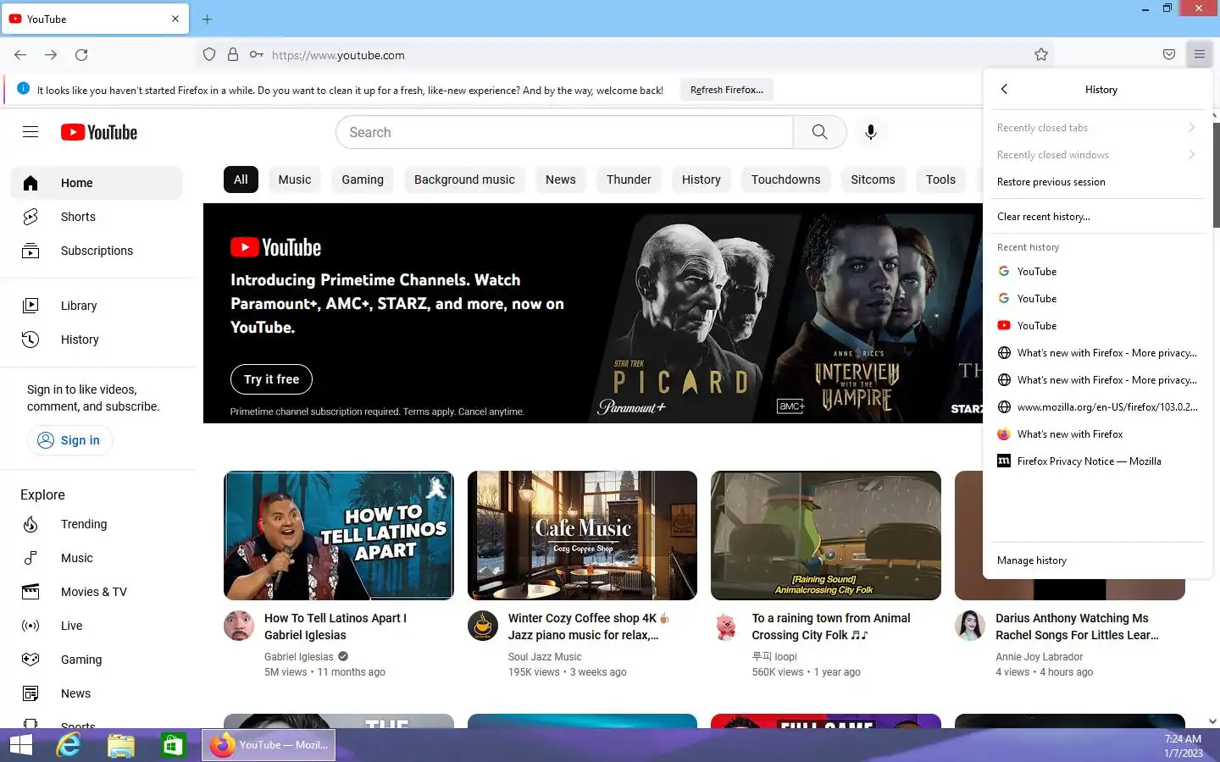
Task: Launch Internet Explorer from taskbar
Action: pos(69,745)
